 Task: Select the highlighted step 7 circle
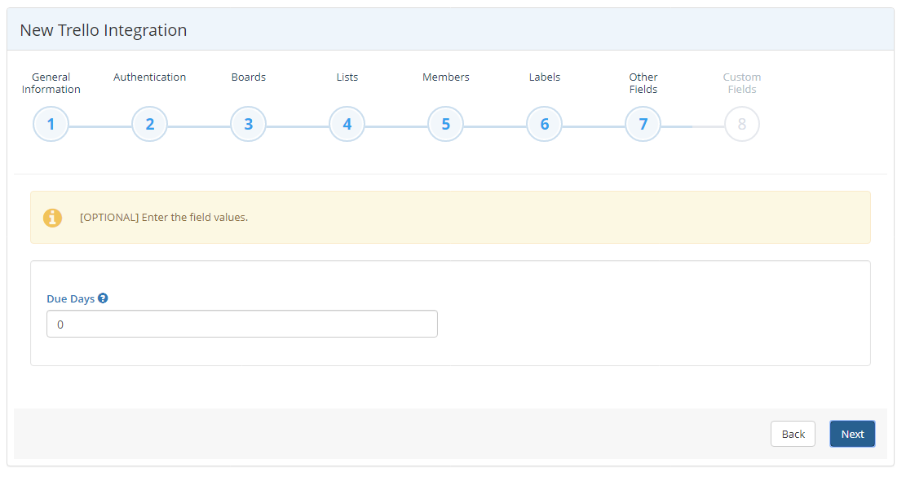click(x=643, y=124)
